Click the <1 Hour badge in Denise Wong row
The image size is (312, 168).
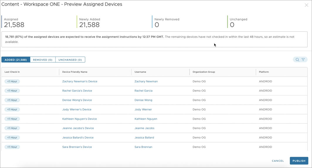point(12,100)
